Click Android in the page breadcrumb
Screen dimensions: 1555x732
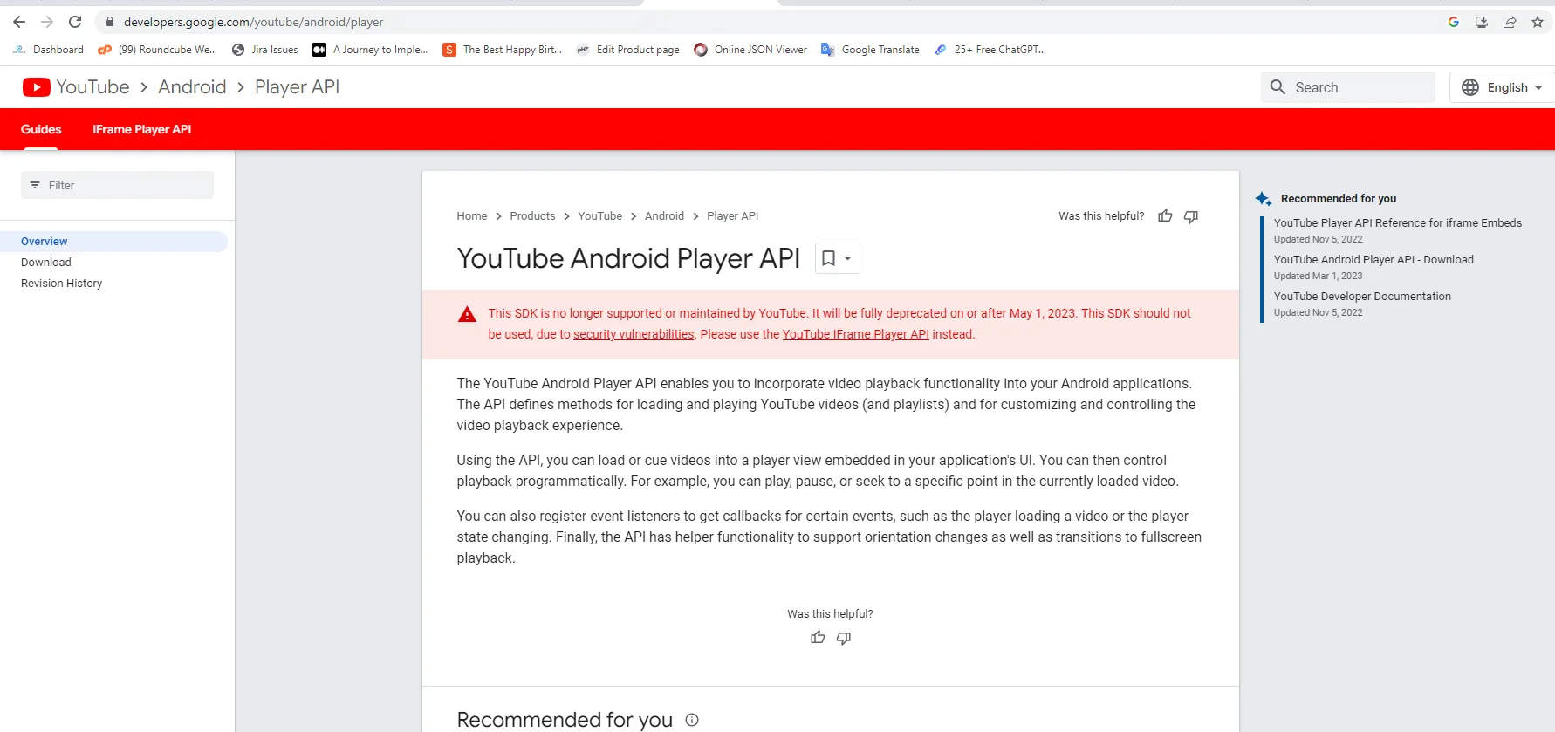click(x=664, y=216)
